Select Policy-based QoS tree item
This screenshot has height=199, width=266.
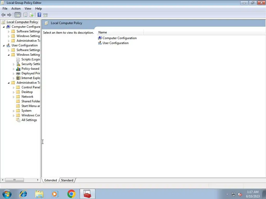click(30, 69)
